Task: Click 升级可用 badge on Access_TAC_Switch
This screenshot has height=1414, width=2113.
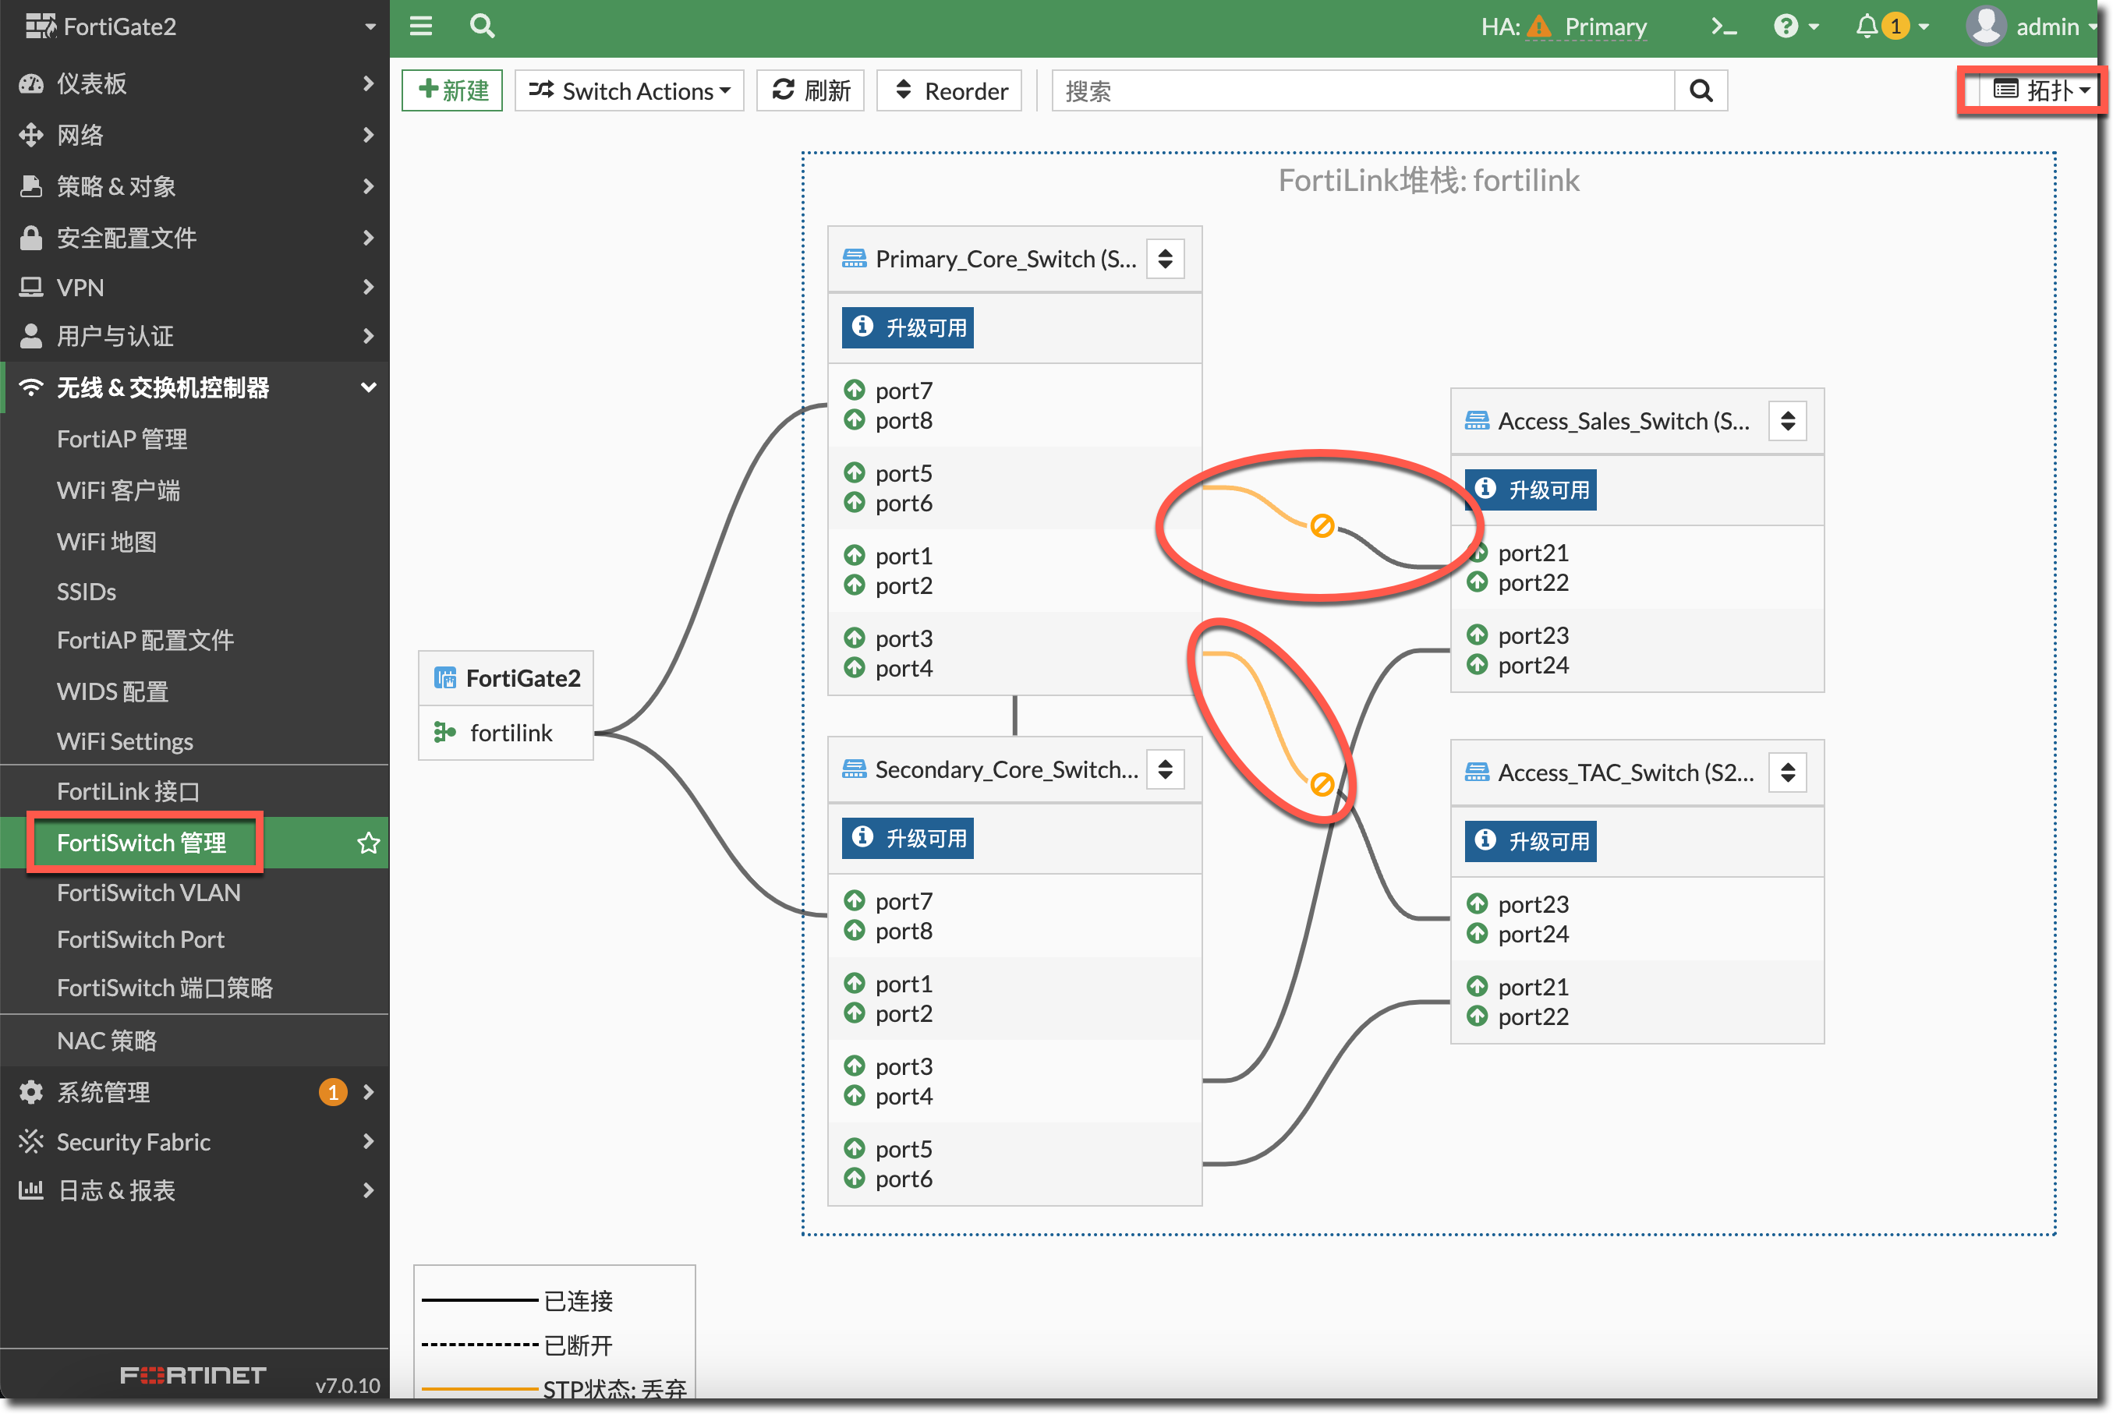Action: [x=1530, y=840]
